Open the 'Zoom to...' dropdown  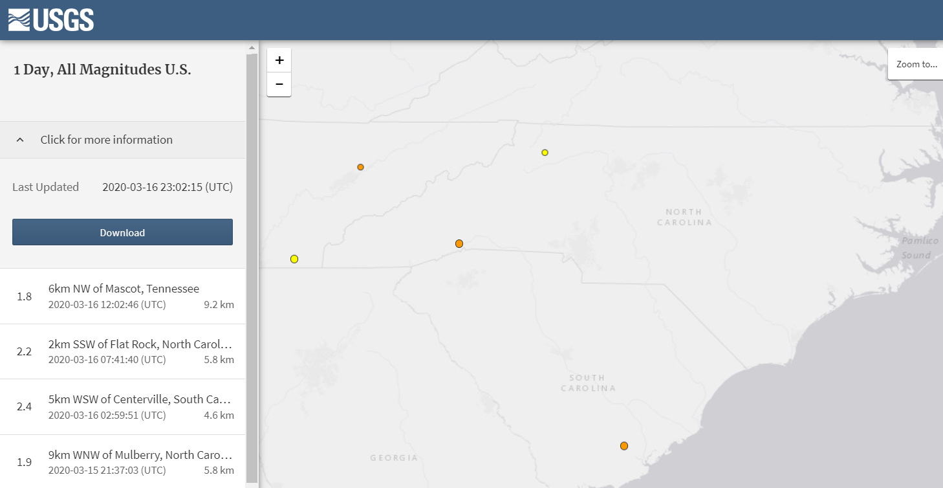point(916,64)
